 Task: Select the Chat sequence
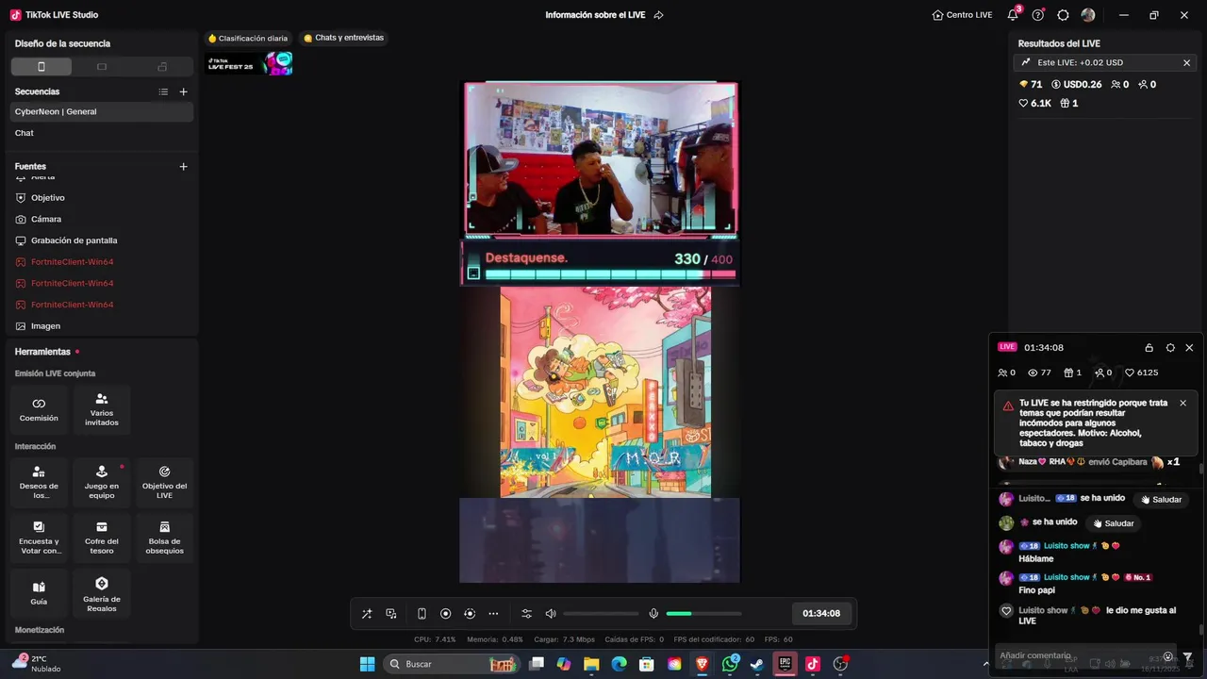102,133
